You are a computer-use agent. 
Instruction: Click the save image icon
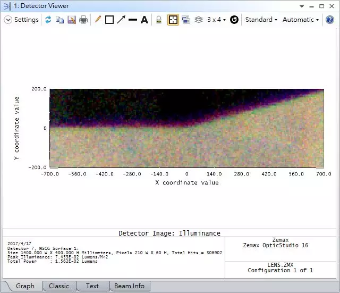click(72, 20)
